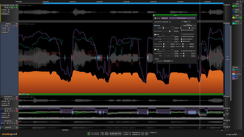Open the Time dropdown in bottom bar

(127, 133)
